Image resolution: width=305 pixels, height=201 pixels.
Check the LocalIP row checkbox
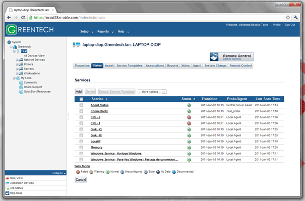(81, 142)
